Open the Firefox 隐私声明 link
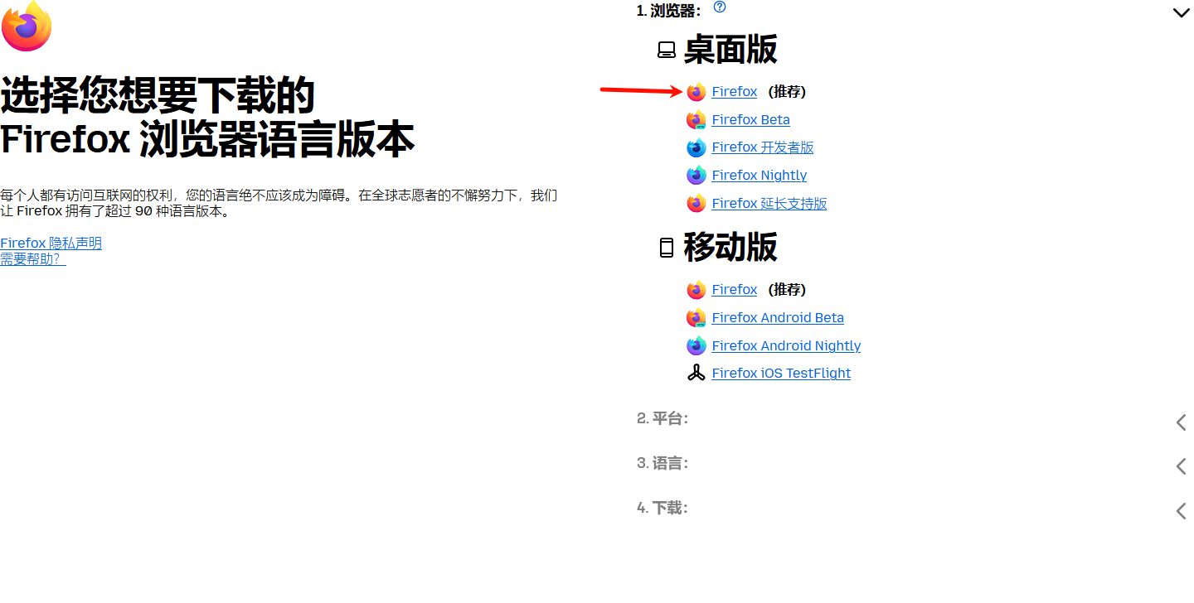Image resolution: width=1194 pixels, height=603 pixels. [x=51, y=244]
